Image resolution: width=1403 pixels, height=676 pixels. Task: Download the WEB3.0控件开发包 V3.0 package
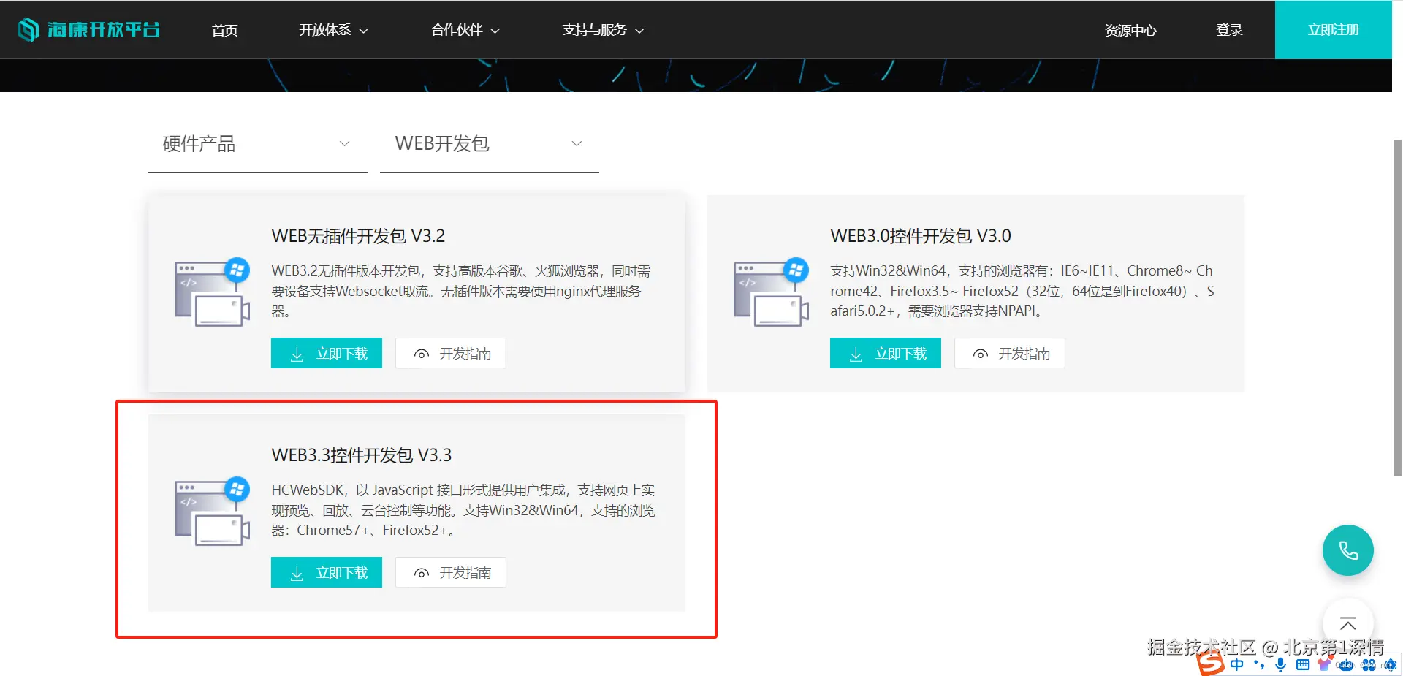click(x=886, y=354)
